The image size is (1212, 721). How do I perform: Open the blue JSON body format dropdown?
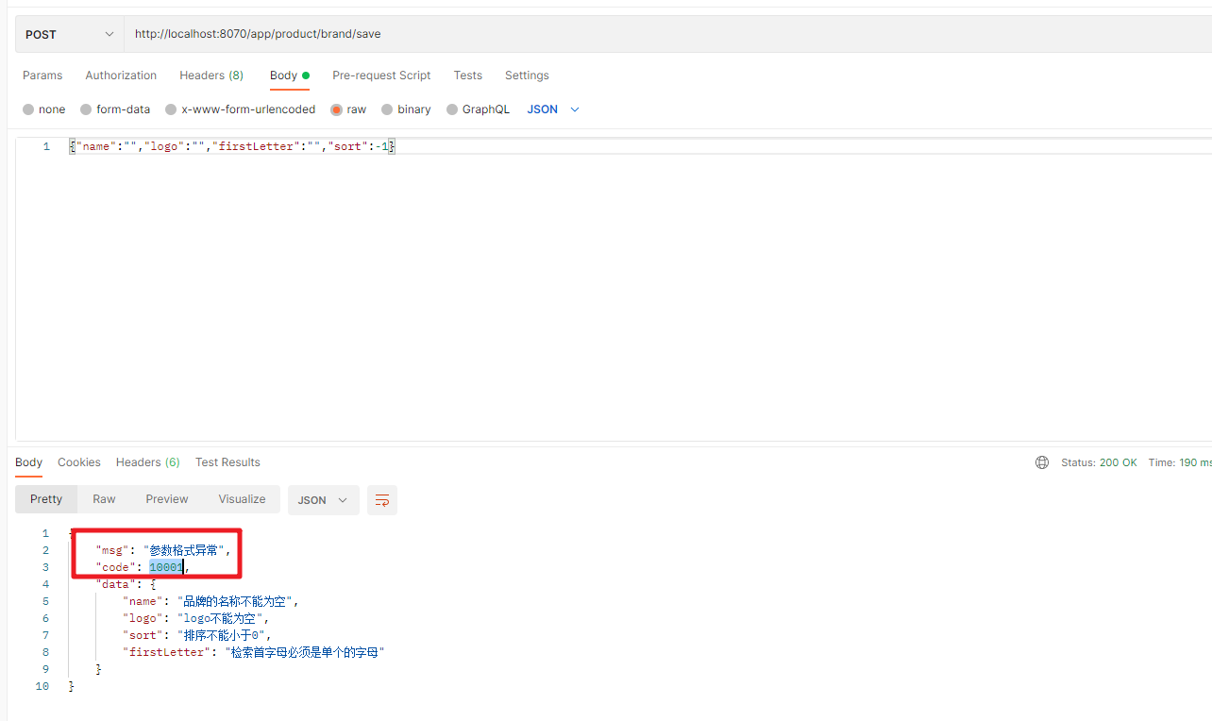[x=553, y=109]
